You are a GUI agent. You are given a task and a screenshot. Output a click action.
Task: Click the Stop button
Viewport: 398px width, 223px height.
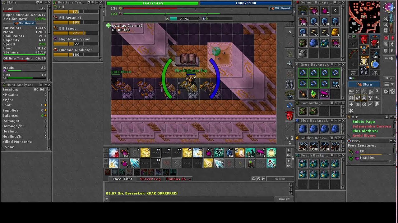point(389,78)
